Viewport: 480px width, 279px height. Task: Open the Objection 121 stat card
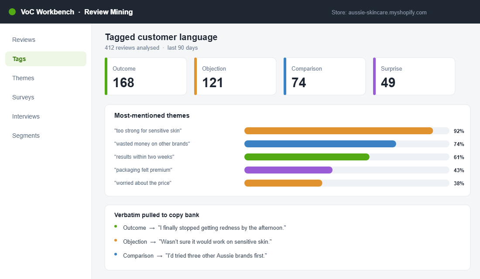tap(235, 76)
